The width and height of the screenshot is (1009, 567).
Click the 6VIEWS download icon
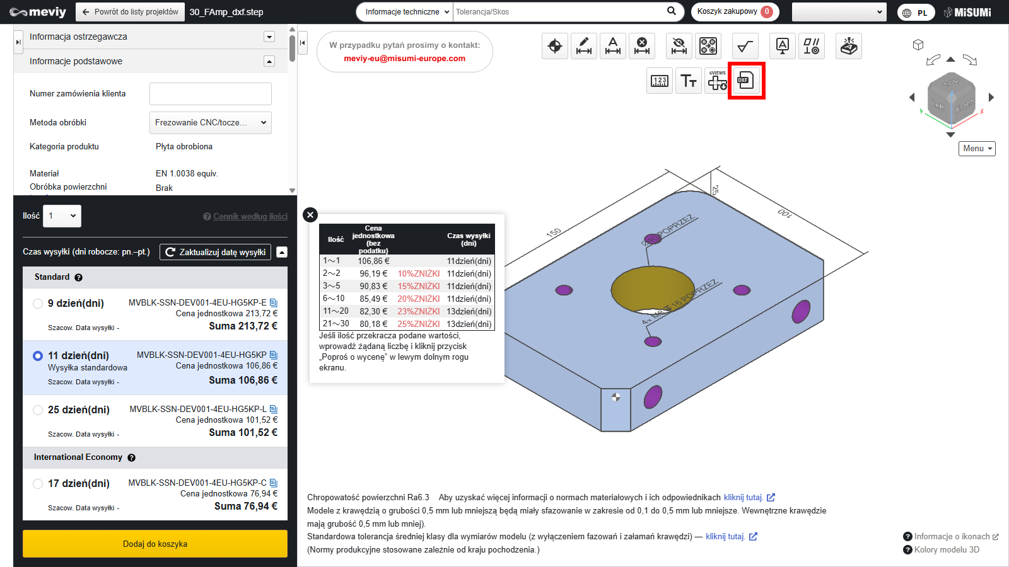click(x=717, y=81)
